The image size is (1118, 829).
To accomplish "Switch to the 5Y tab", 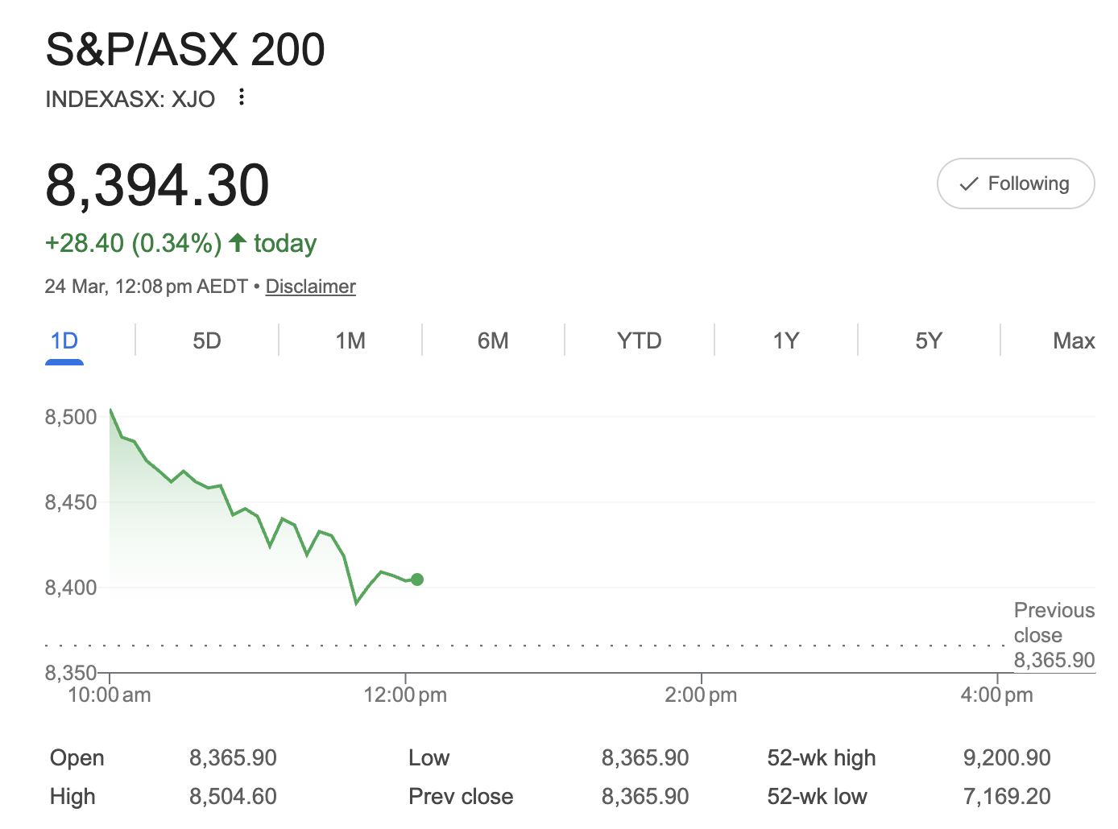I will click(928, 341).
